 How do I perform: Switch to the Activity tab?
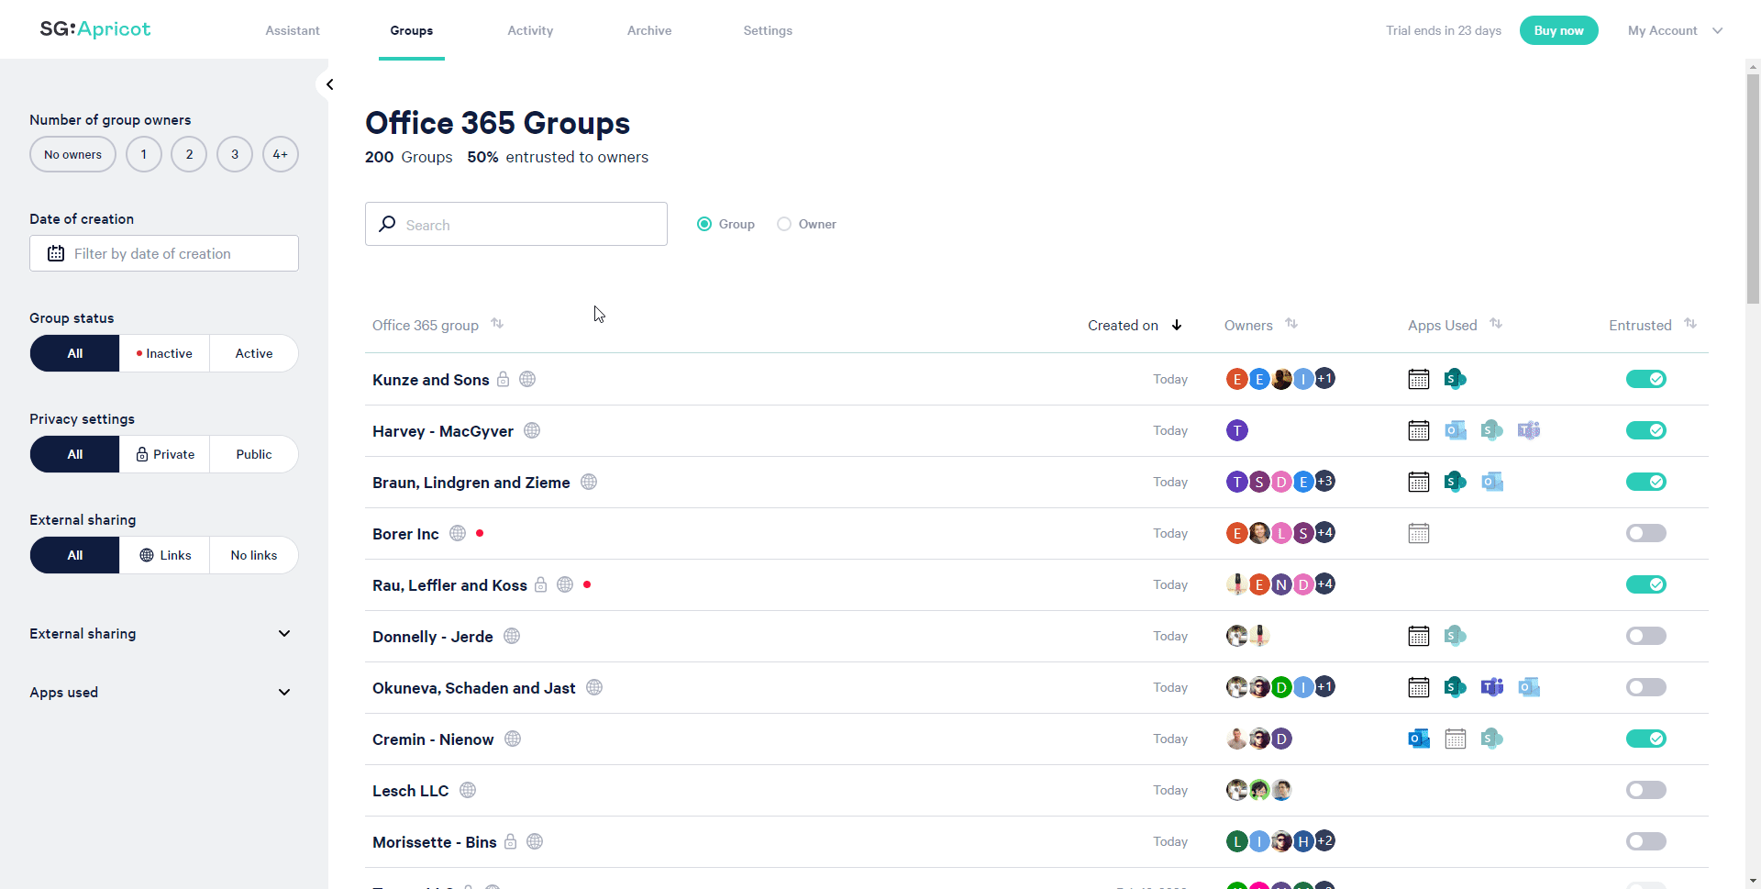coord(530,30)
